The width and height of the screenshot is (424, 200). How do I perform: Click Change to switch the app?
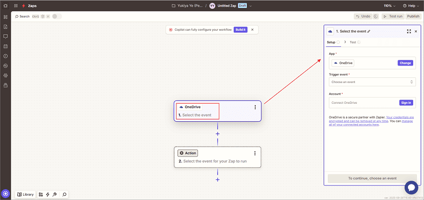[405, 63]
